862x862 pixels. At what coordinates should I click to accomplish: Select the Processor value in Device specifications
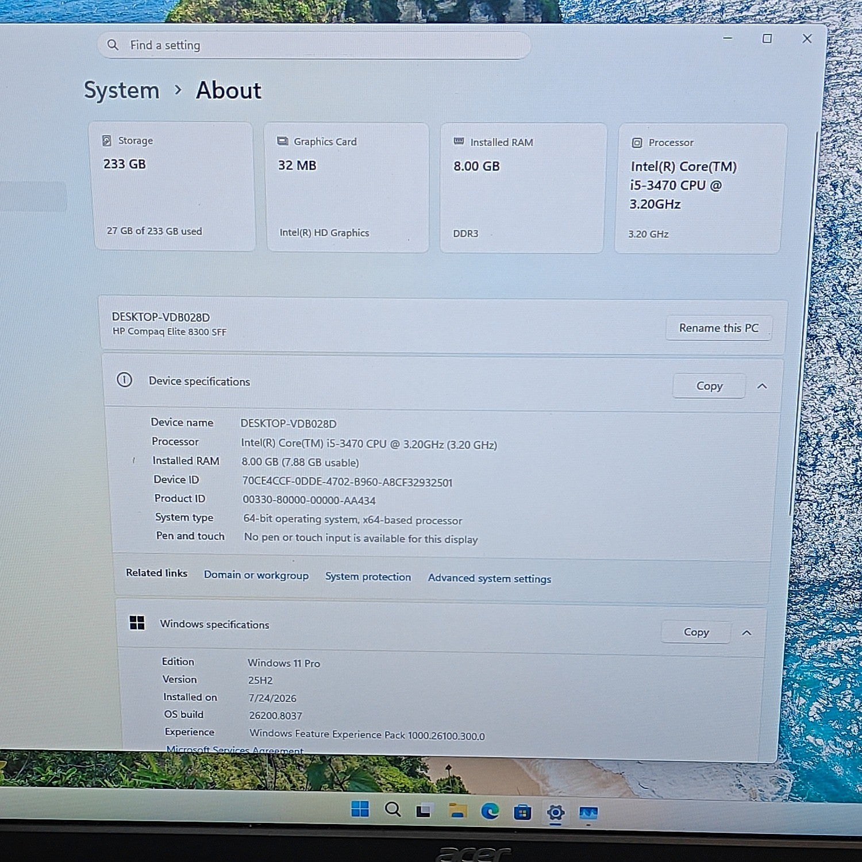click(369, 444)
